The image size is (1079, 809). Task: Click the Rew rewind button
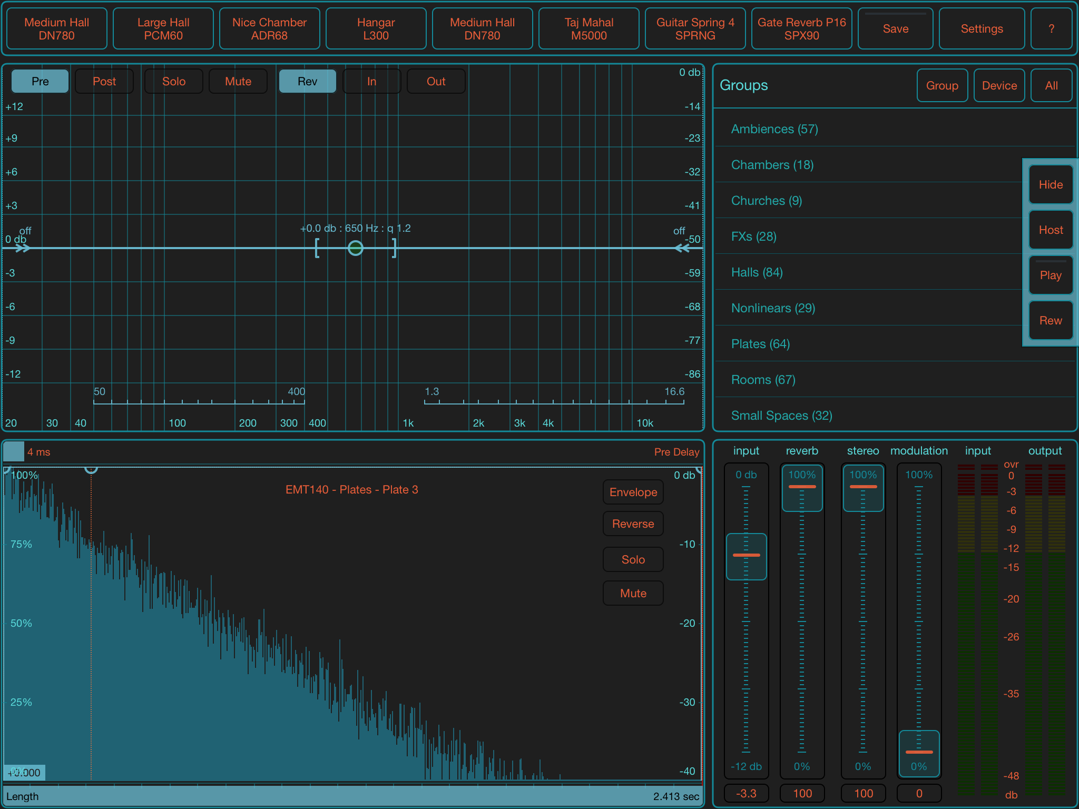[1051, 320]
